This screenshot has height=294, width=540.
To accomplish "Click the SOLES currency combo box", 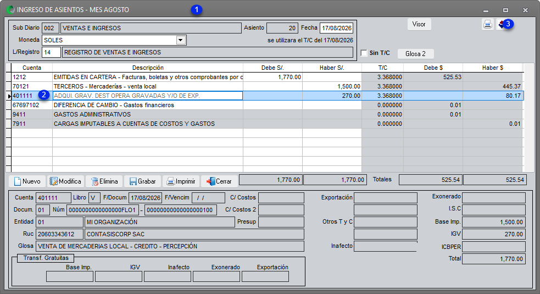I will pyautogui.click(x=114, y=40).
